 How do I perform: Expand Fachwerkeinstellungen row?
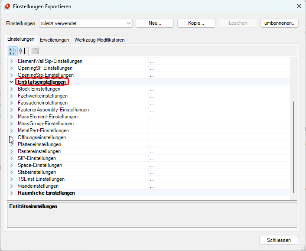coord(12,96)
